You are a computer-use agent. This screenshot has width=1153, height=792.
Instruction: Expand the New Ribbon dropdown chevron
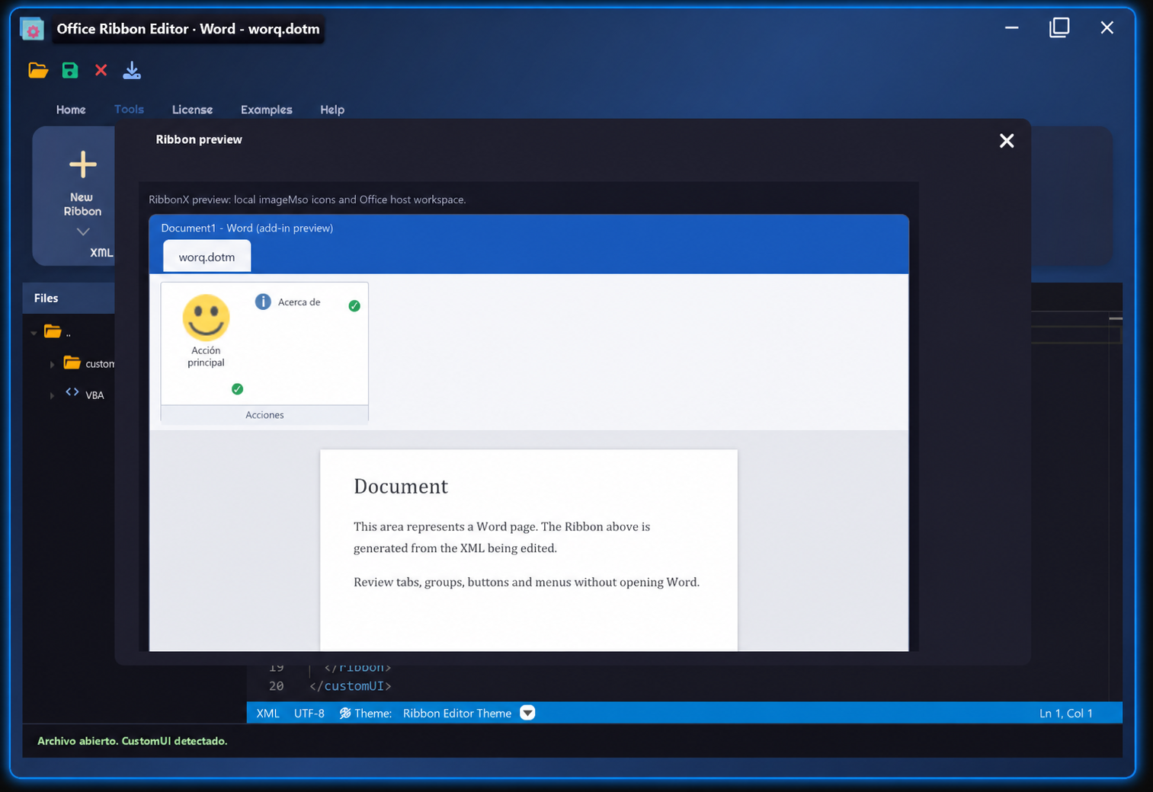pos(83,232)
